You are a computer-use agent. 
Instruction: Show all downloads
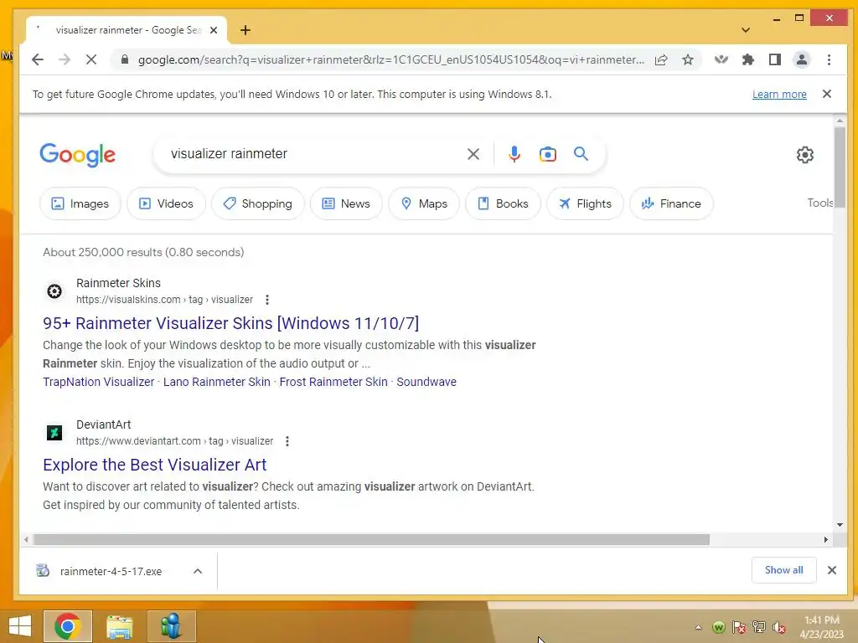pyautogui.click(x=783, y=569)
